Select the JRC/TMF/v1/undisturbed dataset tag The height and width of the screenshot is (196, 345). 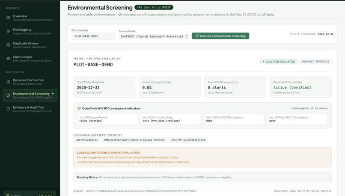pyautogui.click(x=188, y=140)
